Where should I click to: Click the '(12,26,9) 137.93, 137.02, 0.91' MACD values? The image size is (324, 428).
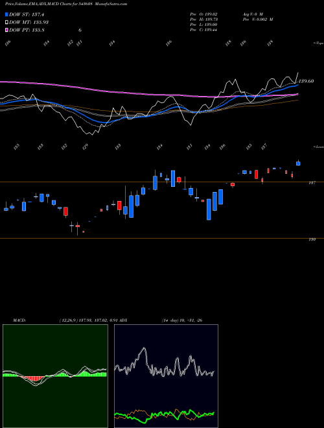(x=88, y=320)
